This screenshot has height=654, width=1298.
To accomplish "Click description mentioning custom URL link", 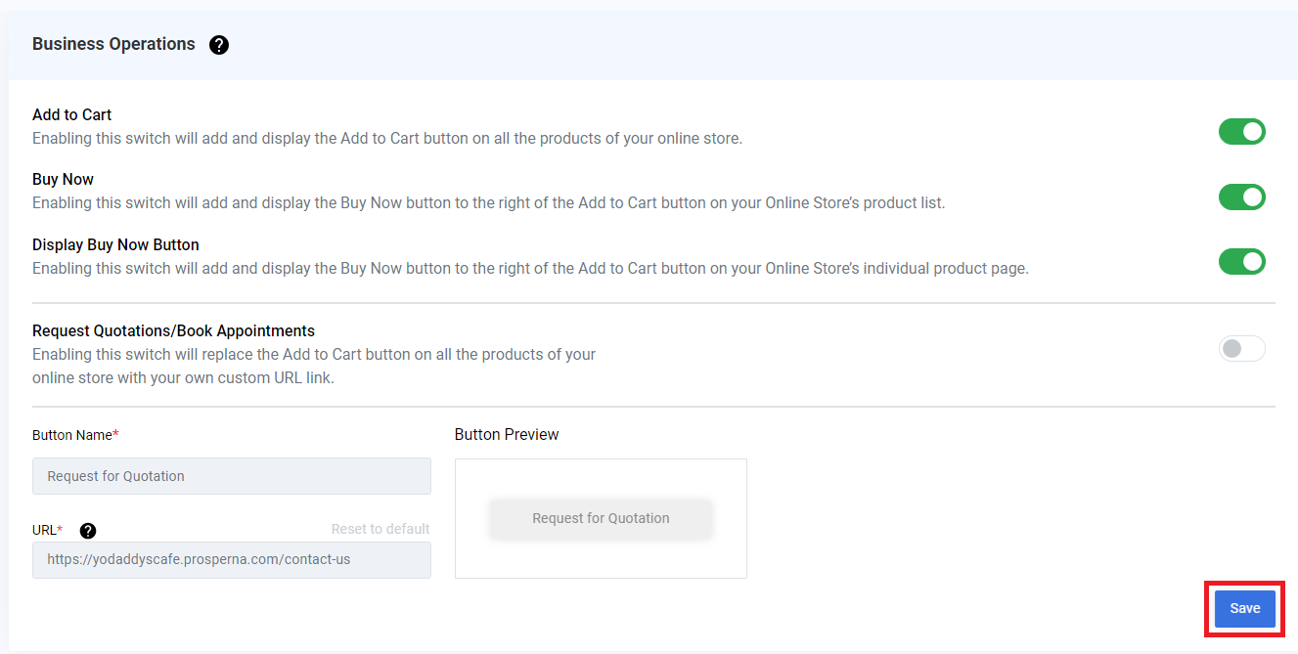I will (x=314, y=366).
